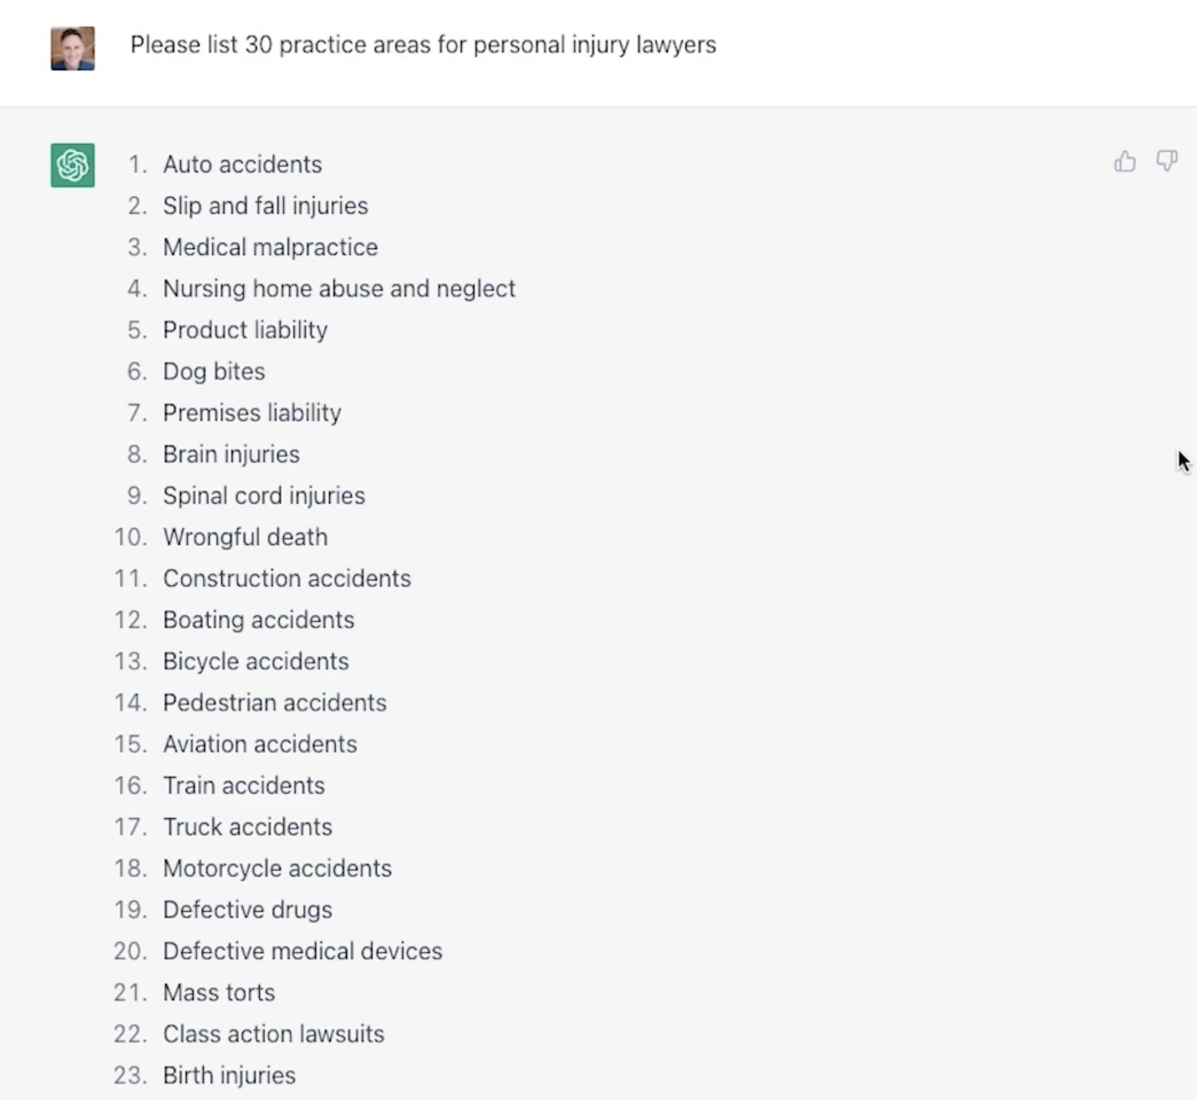Screen dimensions: 1197x1100
Task: Click "Nursing home abuse and neglect"
Action: (x=339, y=289)
